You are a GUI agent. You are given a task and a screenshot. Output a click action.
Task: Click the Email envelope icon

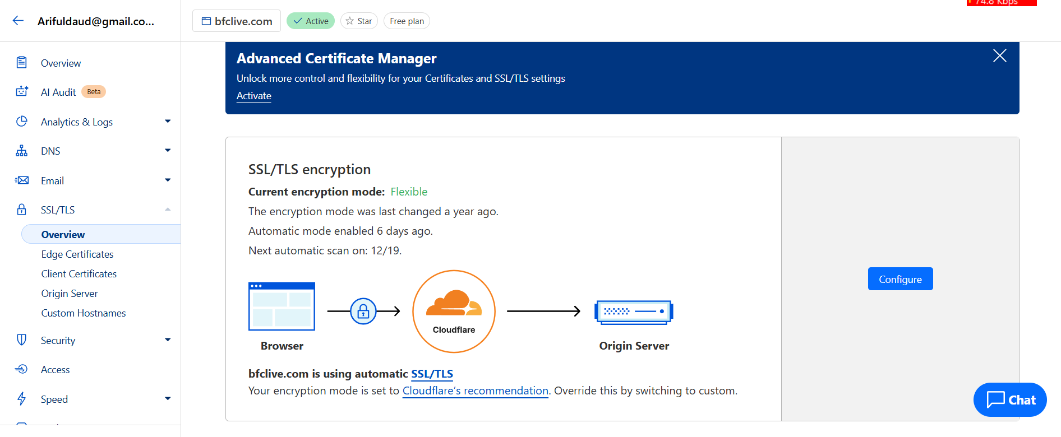[22, 180]
